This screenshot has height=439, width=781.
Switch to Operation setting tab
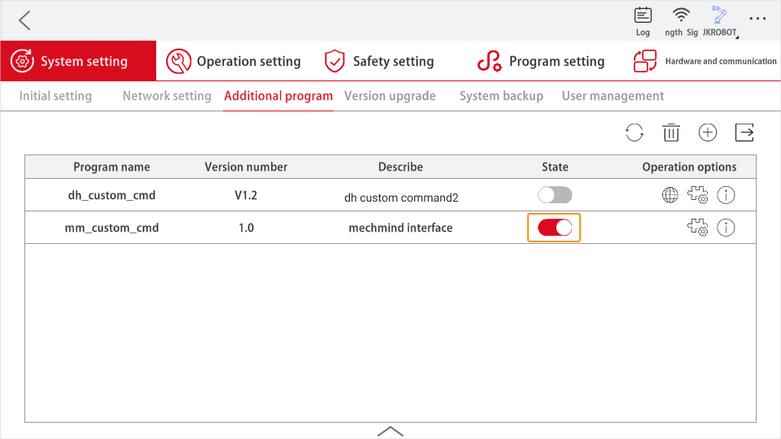(x=233, y=61)
